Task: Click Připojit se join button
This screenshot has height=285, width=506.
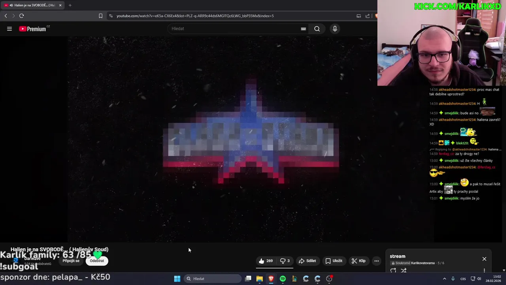Action: [71, 261]
